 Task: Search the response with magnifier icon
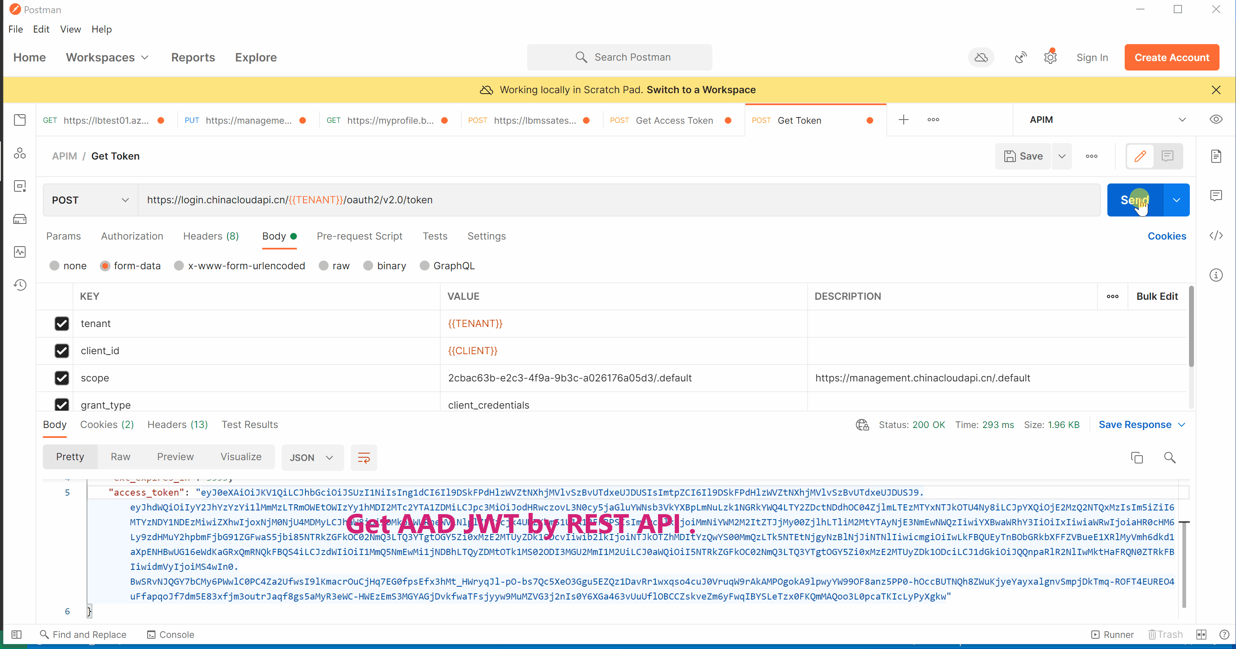(1169, 457)
